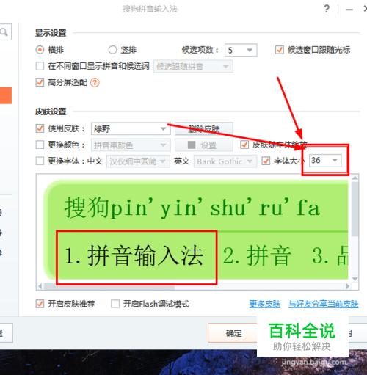Click preview scroll down arrow

tap(355, 279)
